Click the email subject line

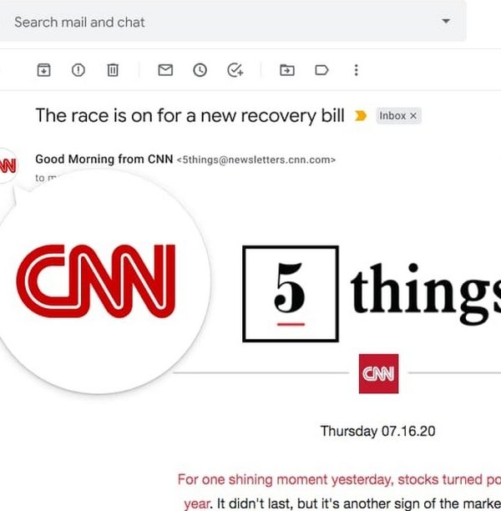[190, 115]
